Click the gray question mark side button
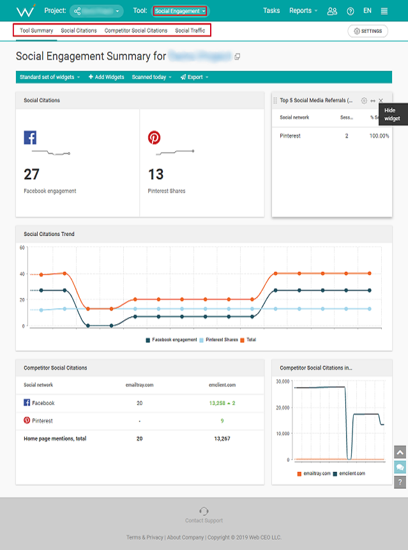This screenshot has width=408, height=550. (400, 482)
